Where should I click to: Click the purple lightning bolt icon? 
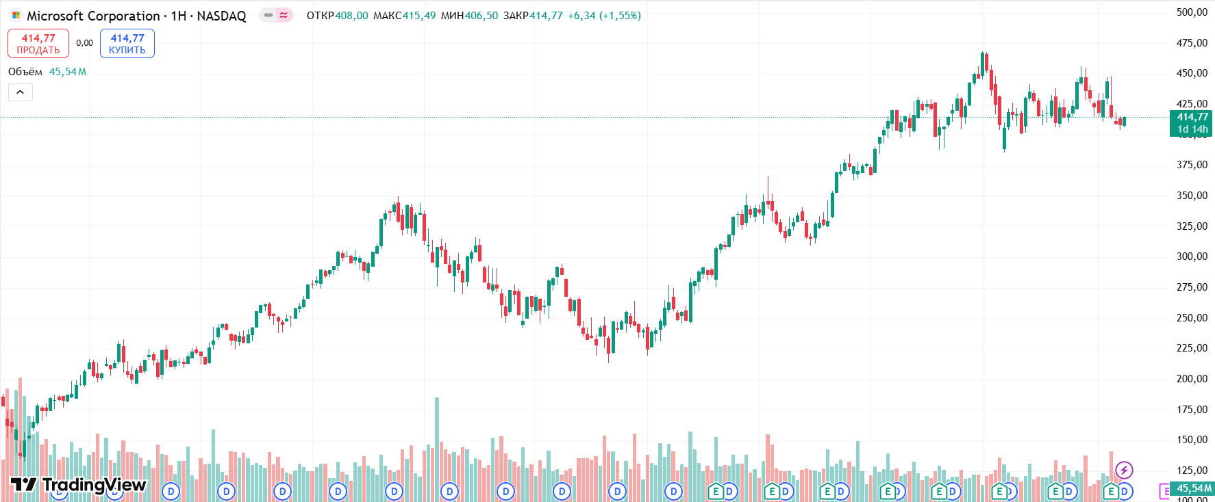coord(1124,470)
